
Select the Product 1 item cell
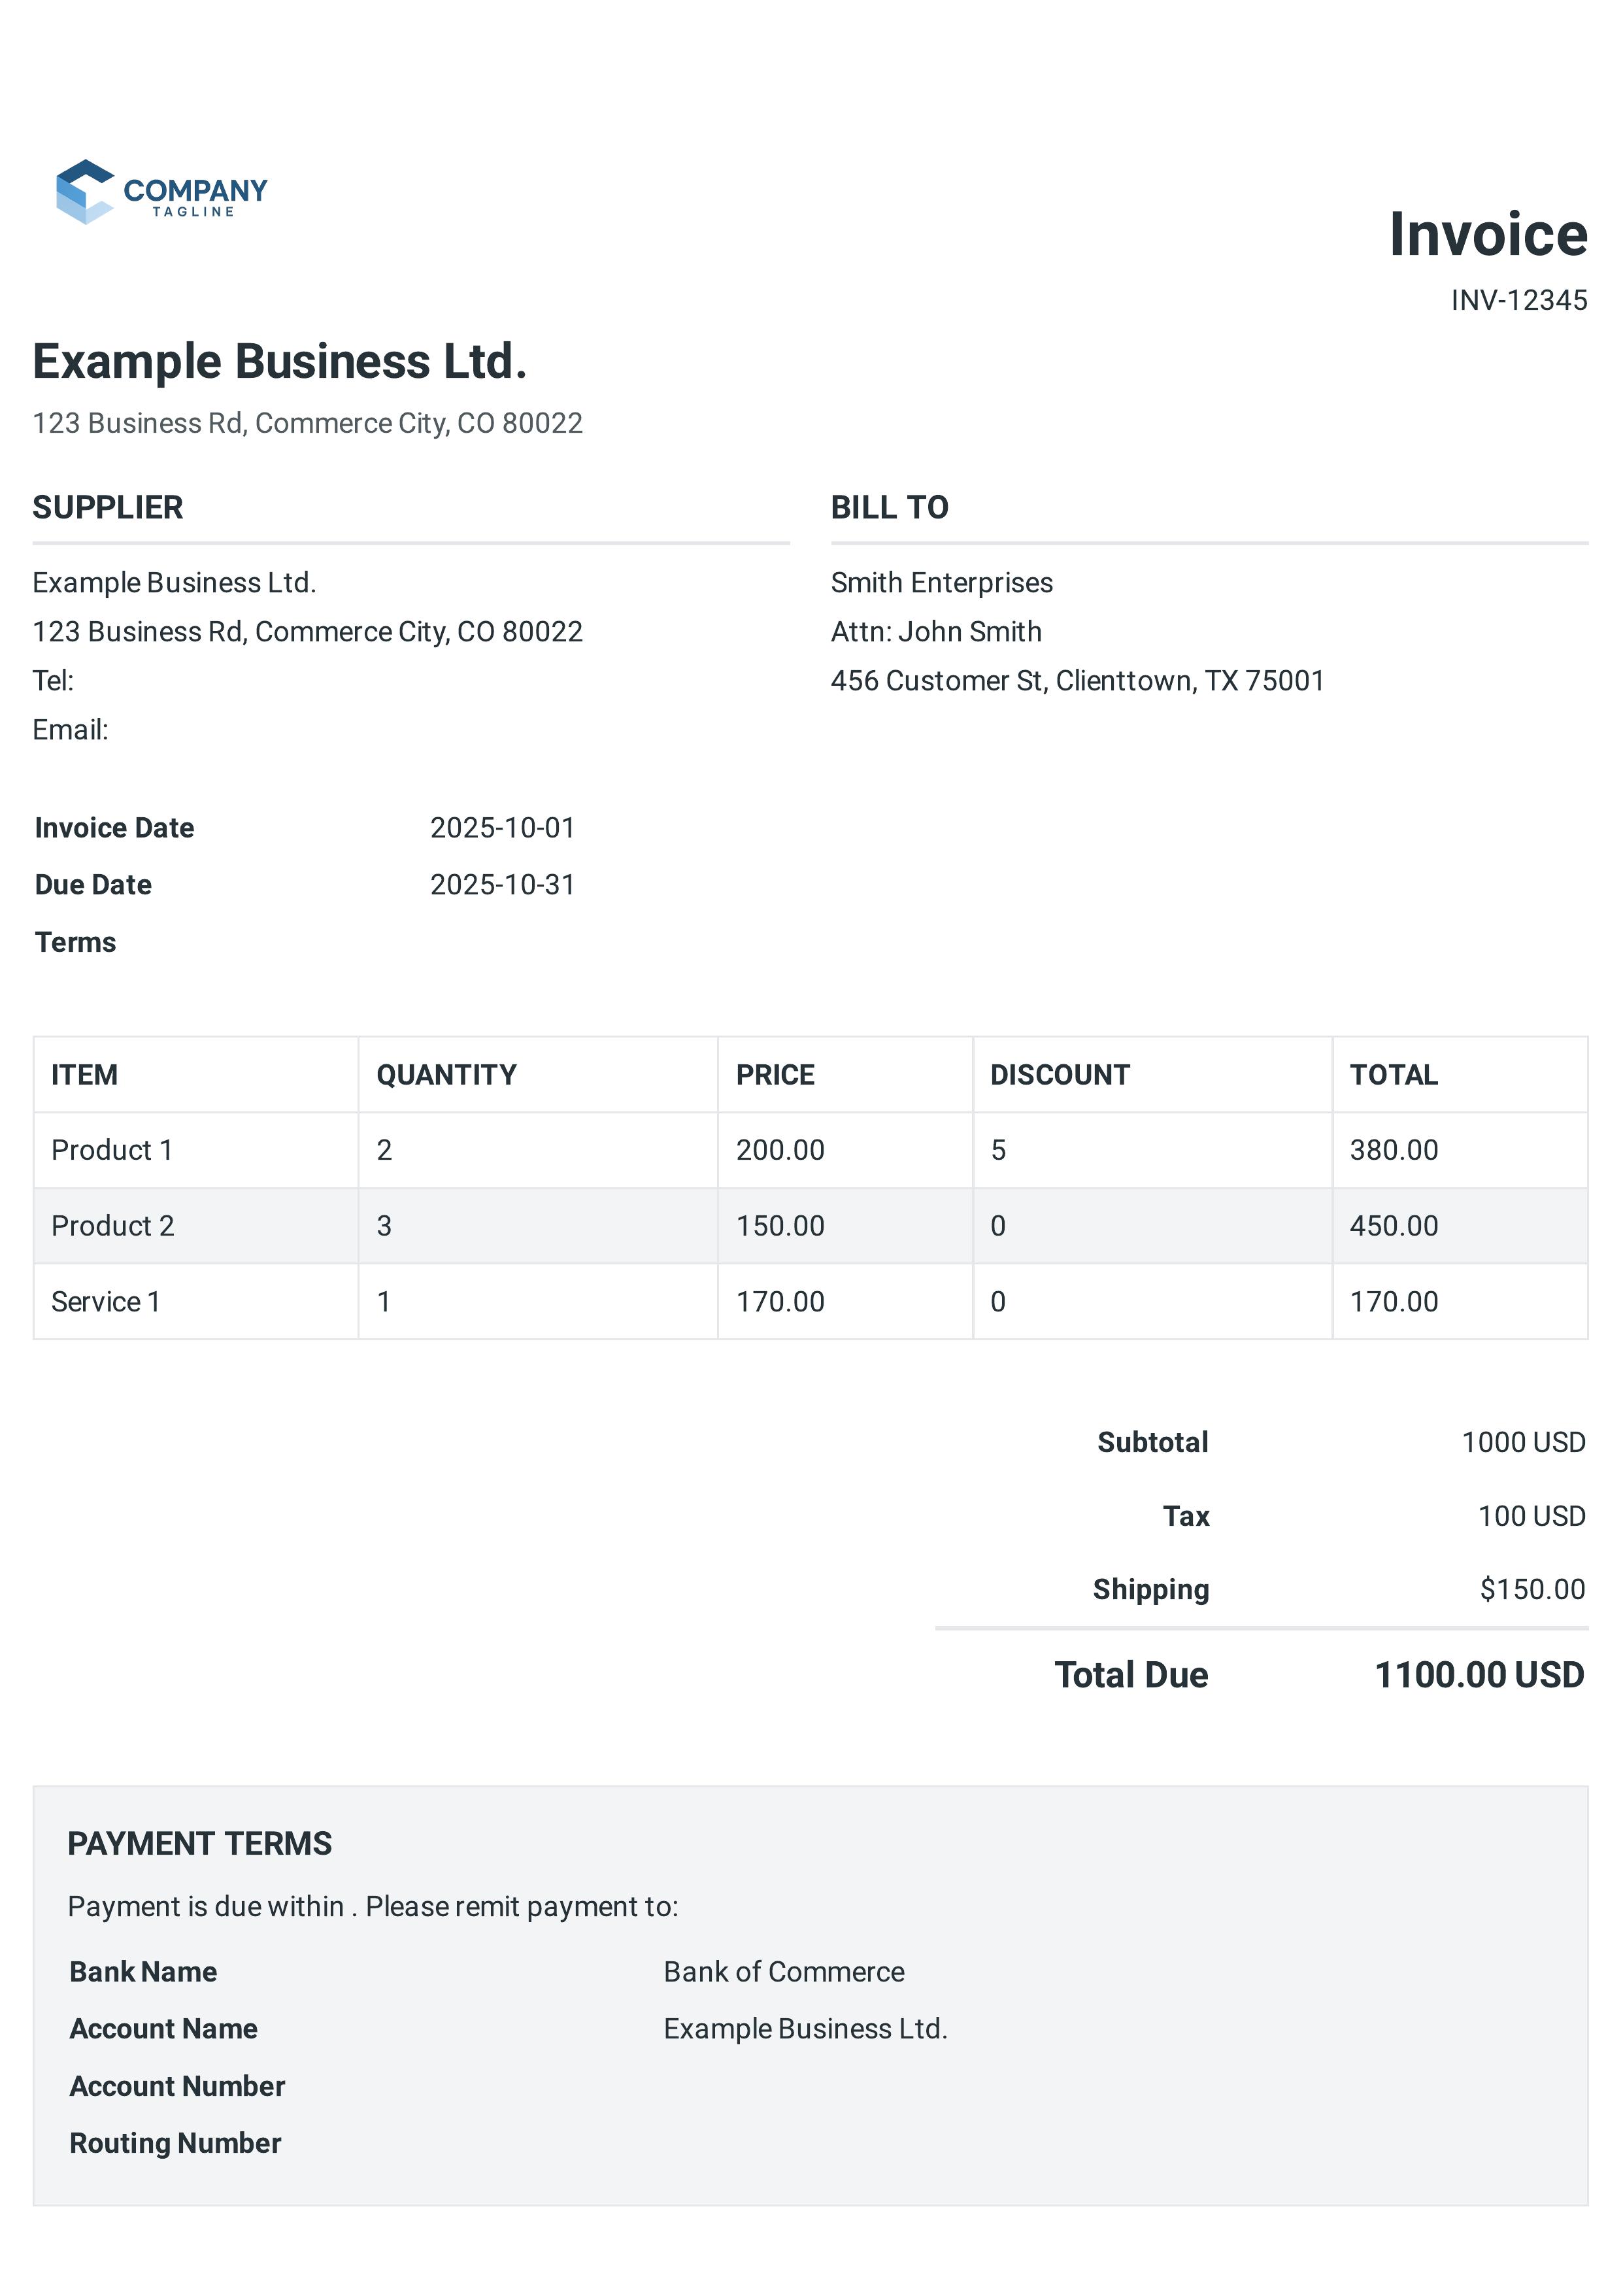pyautogui.click(x=112, y=1150)
